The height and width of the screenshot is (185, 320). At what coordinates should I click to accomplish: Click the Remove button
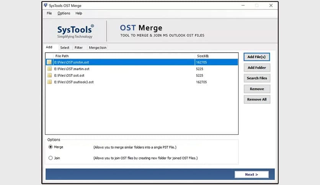point(257,89)
